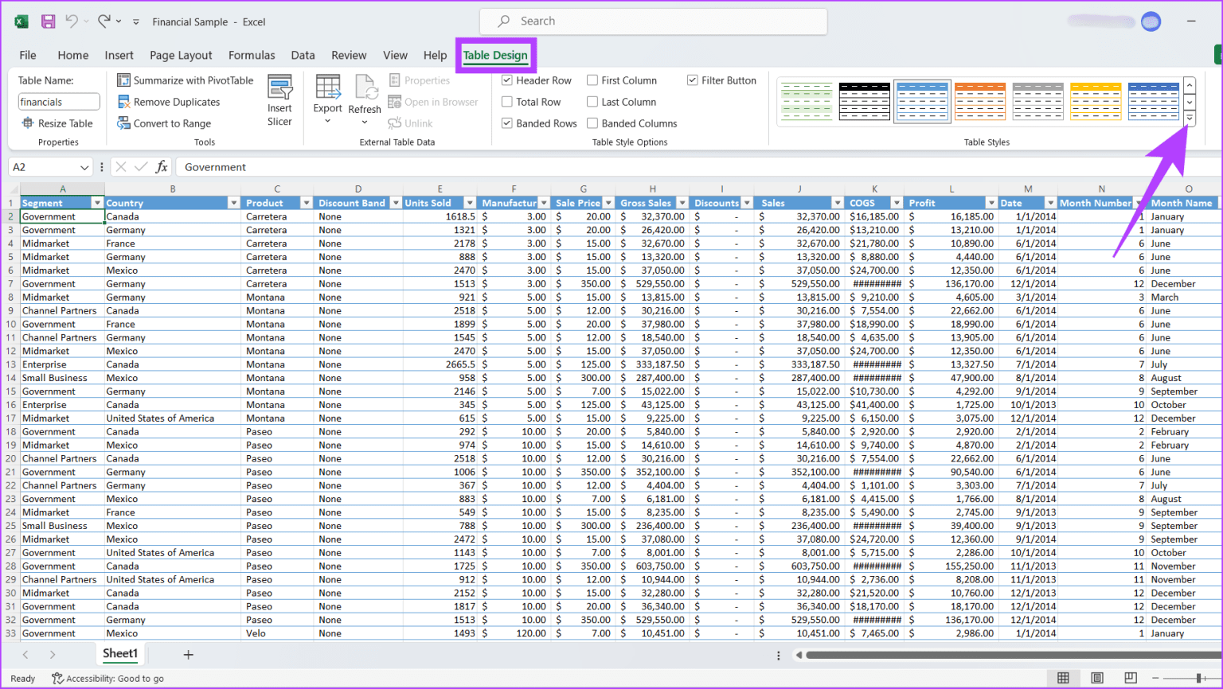Switch to the Data tab
Image resolution: width=1223 pixels, height=689 pixels.
(303, 55)
